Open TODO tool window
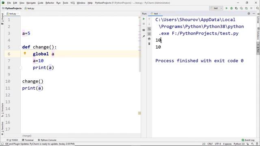 [x=12, y=140]
